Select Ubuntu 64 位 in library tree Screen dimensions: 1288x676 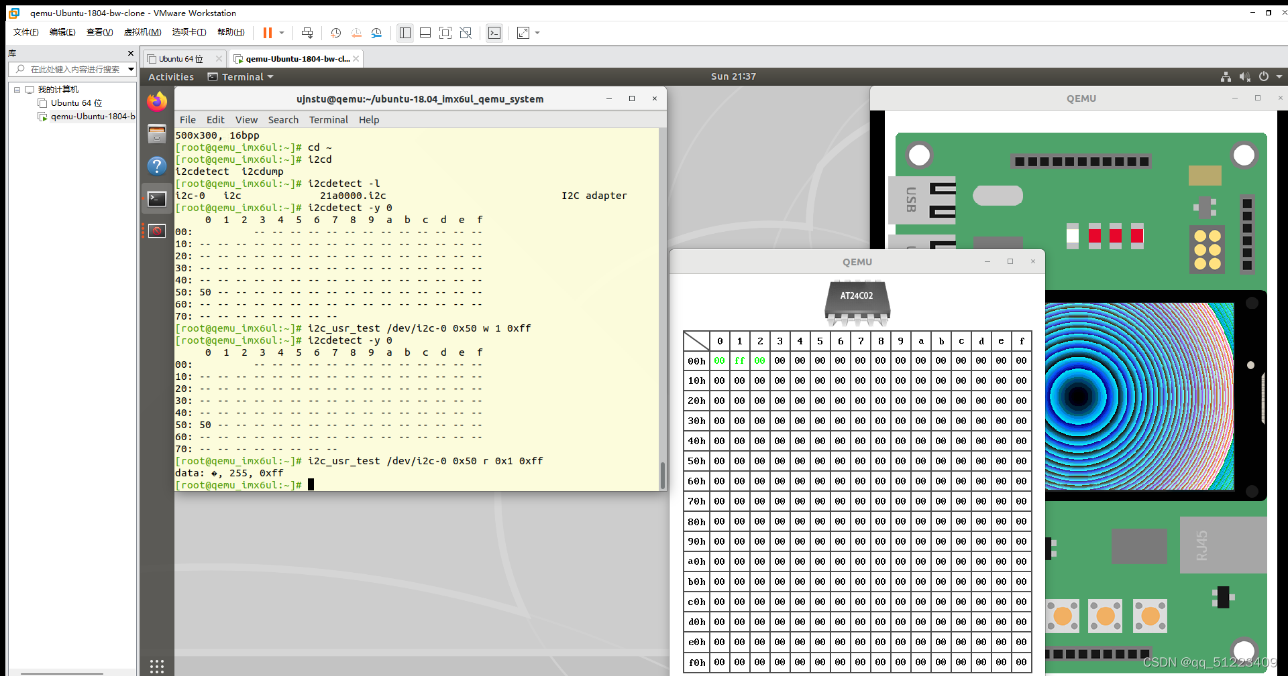click(76, 103)
